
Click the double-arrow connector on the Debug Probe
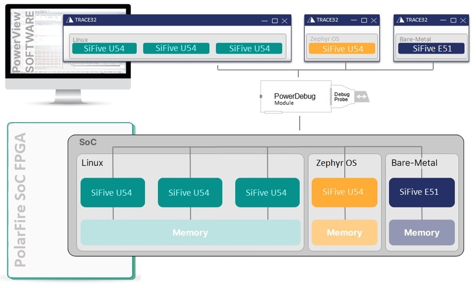[x=361, y=97]
